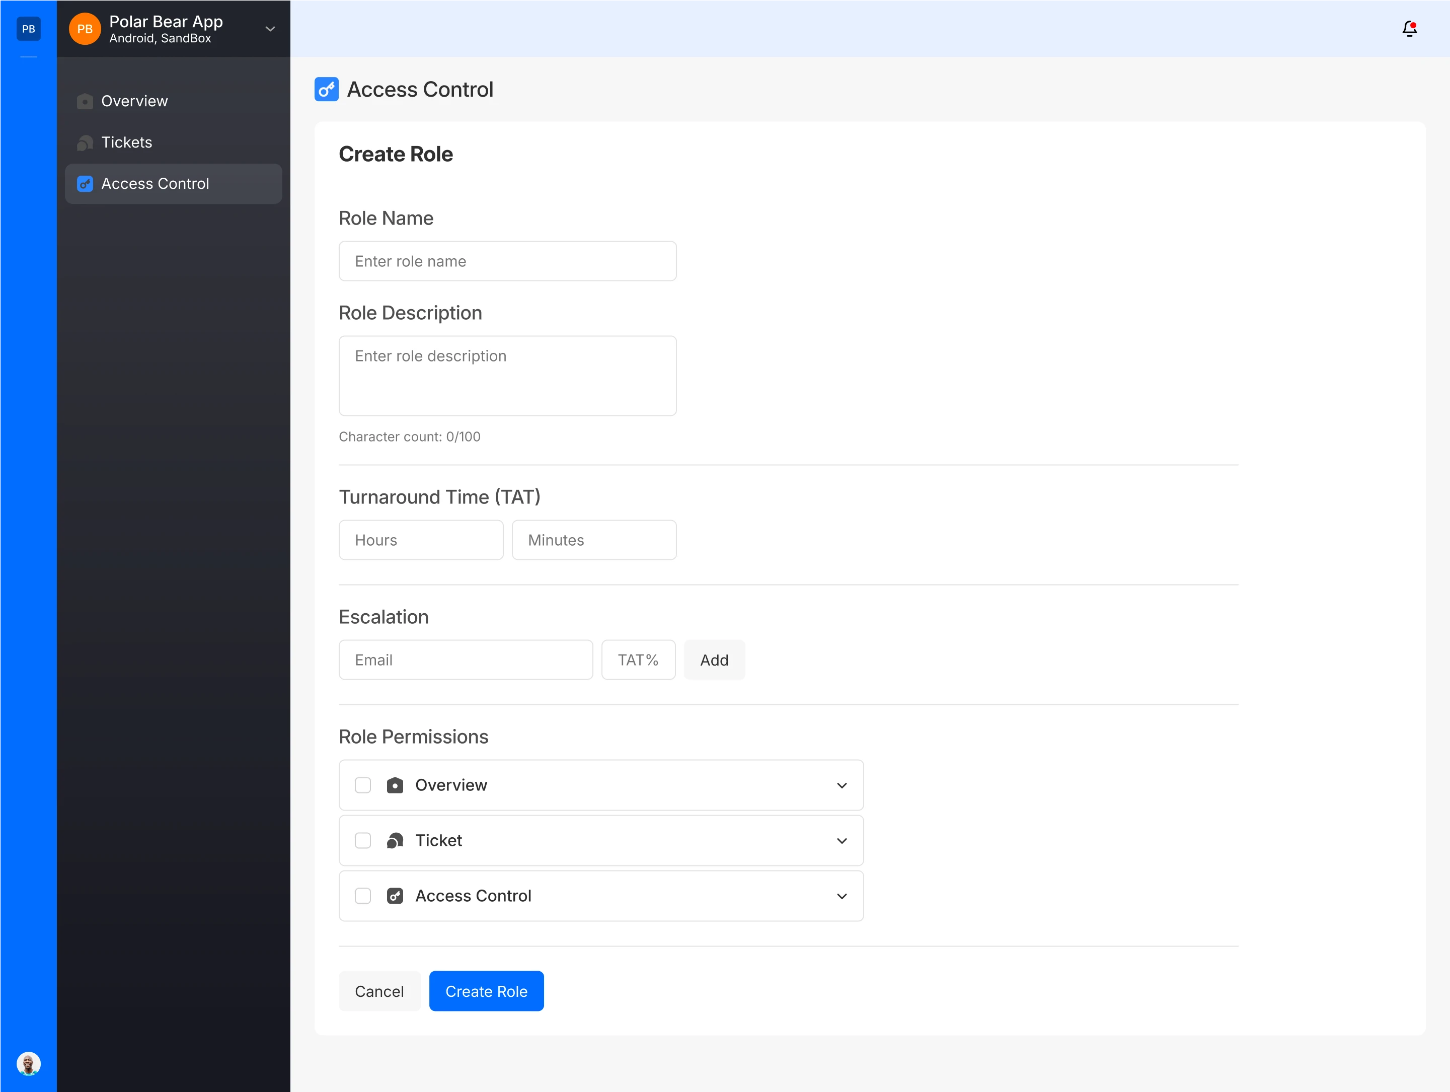
Task: Expand the Overview permissions chevron
Action: (842, 786)
